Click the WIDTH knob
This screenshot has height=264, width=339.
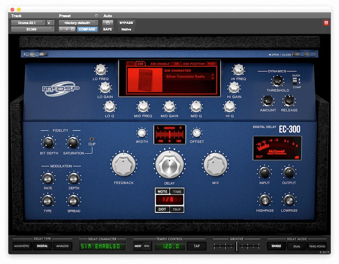(142, 133)
